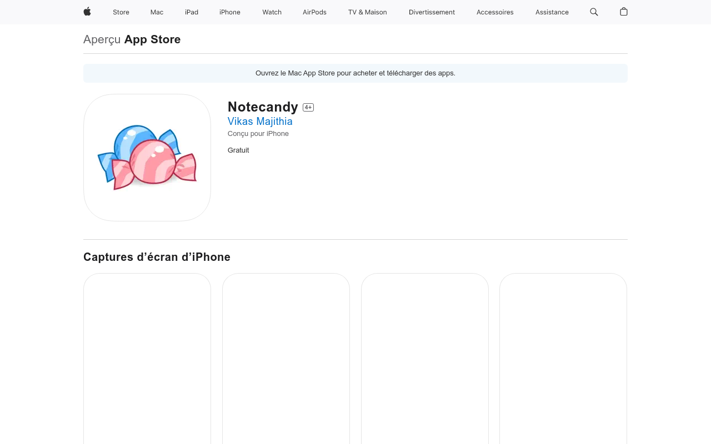Open the Assistance menu
The image size is (711, 444).
pyautogui.click(x=552, y=12)
